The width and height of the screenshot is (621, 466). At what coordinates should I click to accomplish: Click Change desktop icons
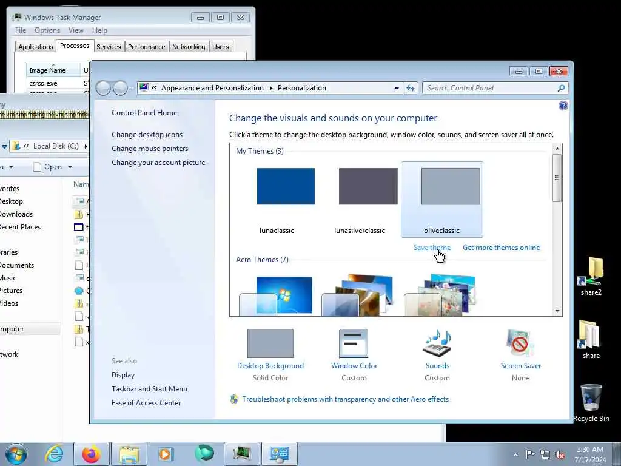[147, 134]
